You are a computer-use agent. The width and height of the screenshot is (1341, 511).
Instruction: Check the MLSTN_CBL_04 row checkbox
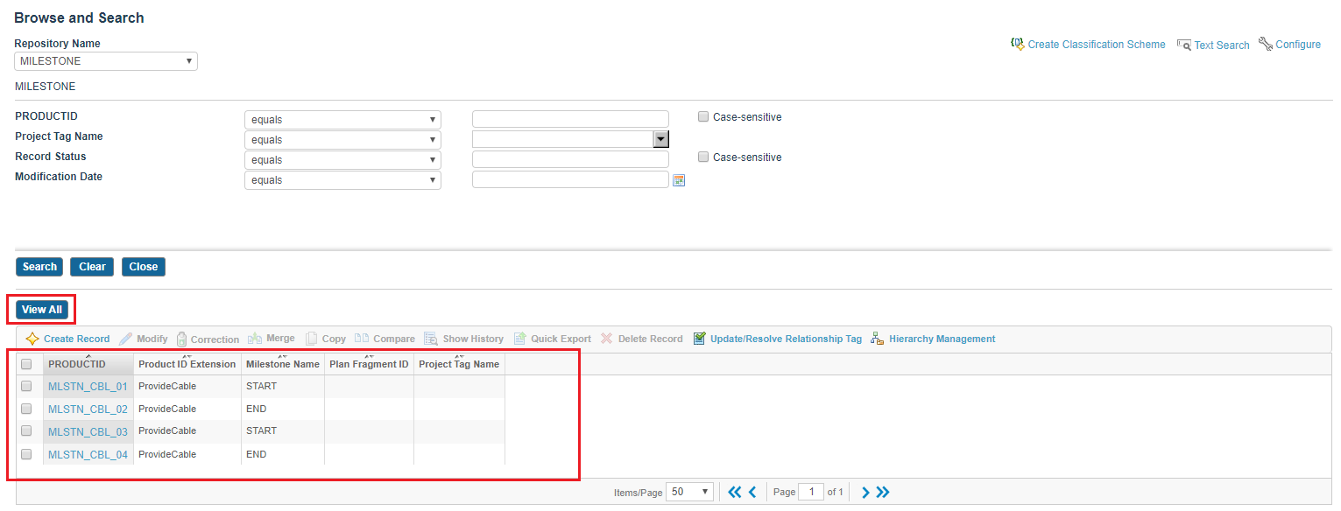tap(26, 454)
